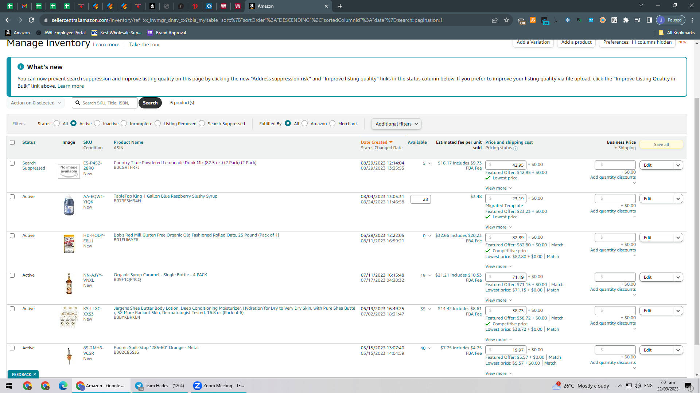Expand available quantity arrow for Jergens lotion
The height and width of the screenshot is (393, 700).
(x=429, y=309)
